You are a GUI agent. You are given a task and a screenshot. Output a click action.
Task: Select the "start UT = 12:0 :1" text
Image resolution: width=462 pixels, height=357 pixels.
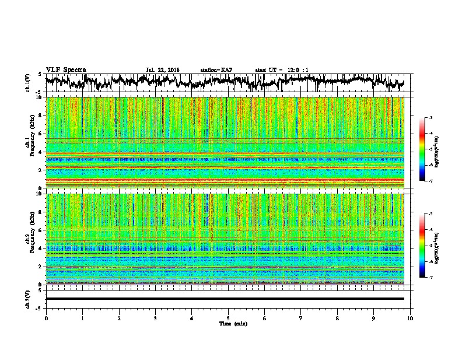[x=282, y=70]
